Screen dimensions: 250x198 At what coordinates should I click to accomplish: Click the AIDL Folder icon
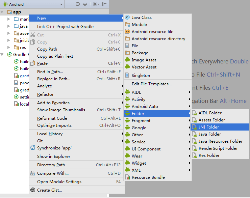[x=194, y=113]
